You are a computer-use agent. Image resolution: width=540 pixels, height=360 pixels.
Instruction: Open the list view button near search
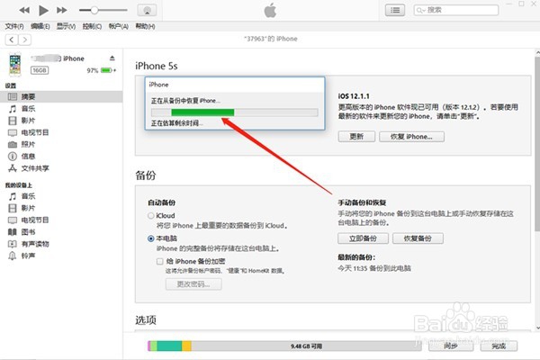click(x=395, y=10)
